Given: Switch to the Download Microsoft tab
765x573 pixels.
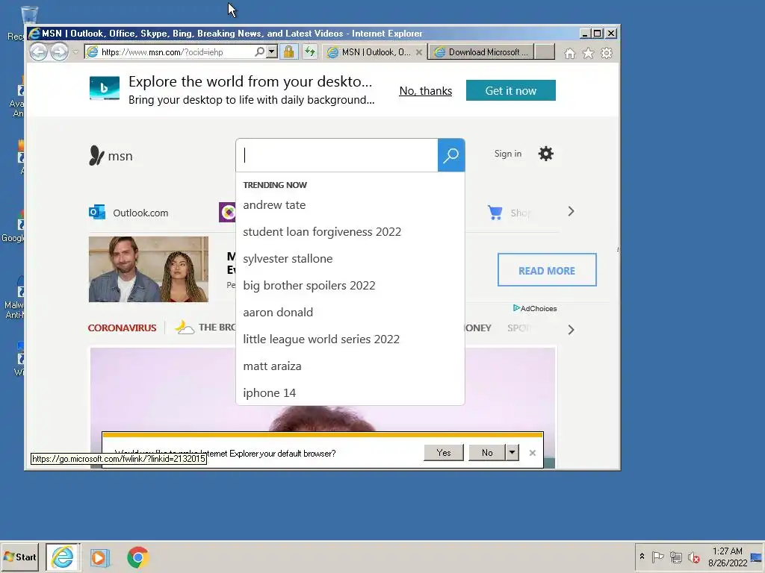Looking at the screenshot, I should click(x=482, y=52).
